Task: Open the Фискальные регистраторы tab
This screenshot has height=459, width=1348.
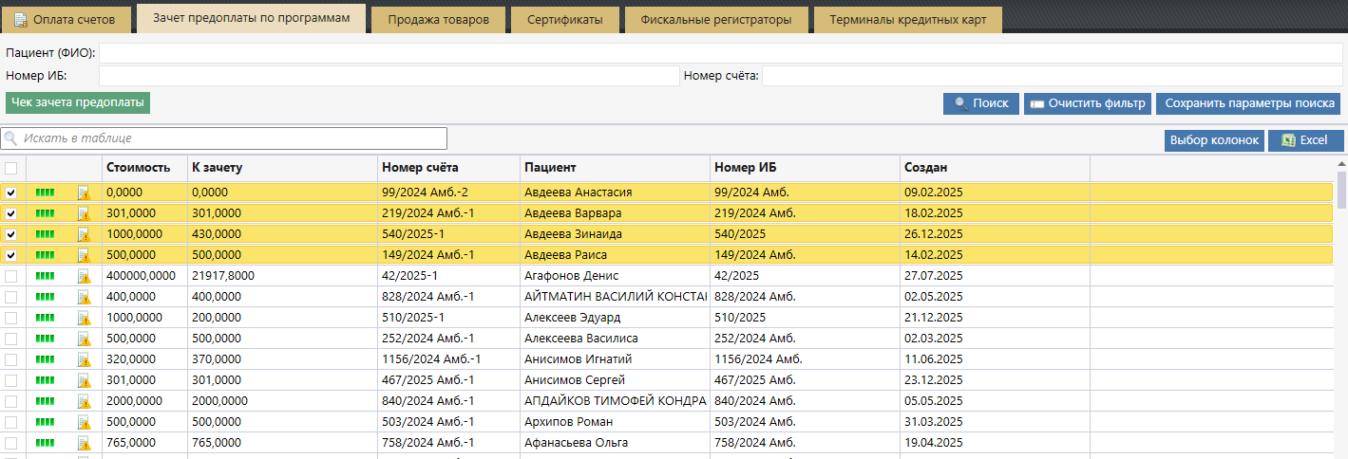Action: tap(715, 20)
